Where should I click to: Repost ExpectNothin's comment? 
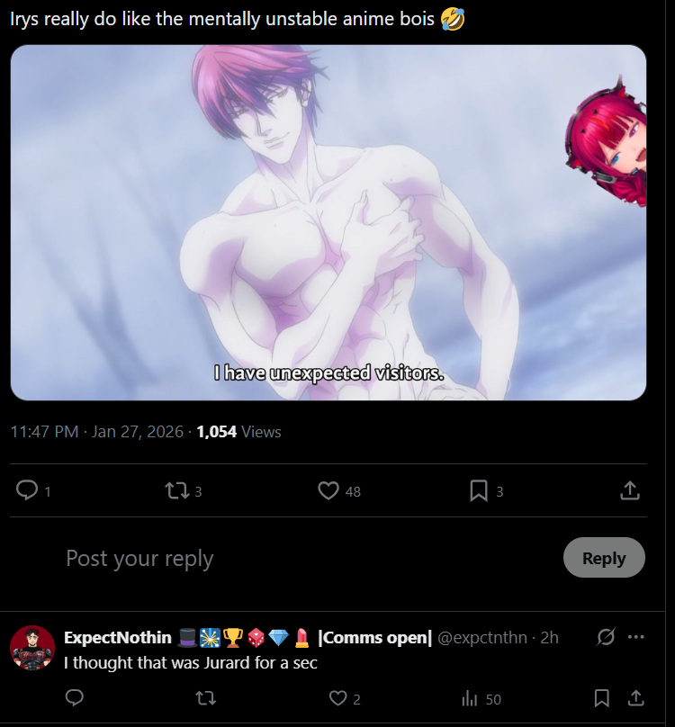tap(206, 698)
